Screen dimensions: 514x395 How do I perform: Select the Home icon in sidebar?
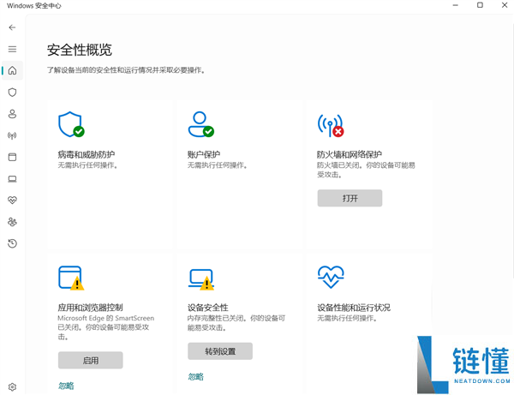[12, 70]
